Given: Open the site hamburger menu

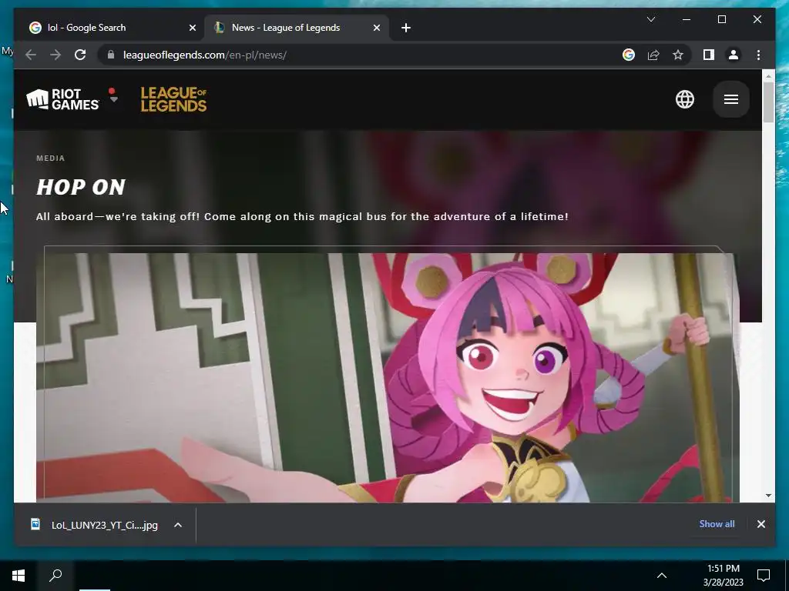Looking at the screenshot, I should (x=731, y=99).
